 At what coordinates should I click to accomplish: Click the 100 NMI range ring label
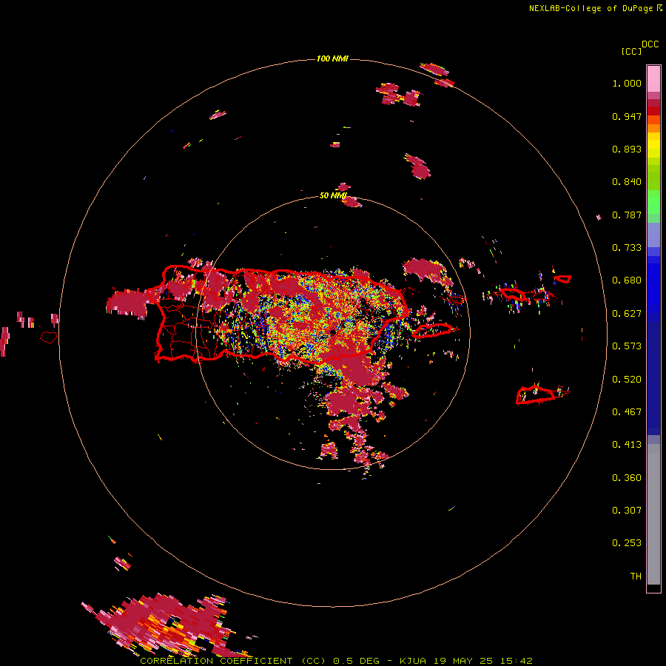(332, 58)
